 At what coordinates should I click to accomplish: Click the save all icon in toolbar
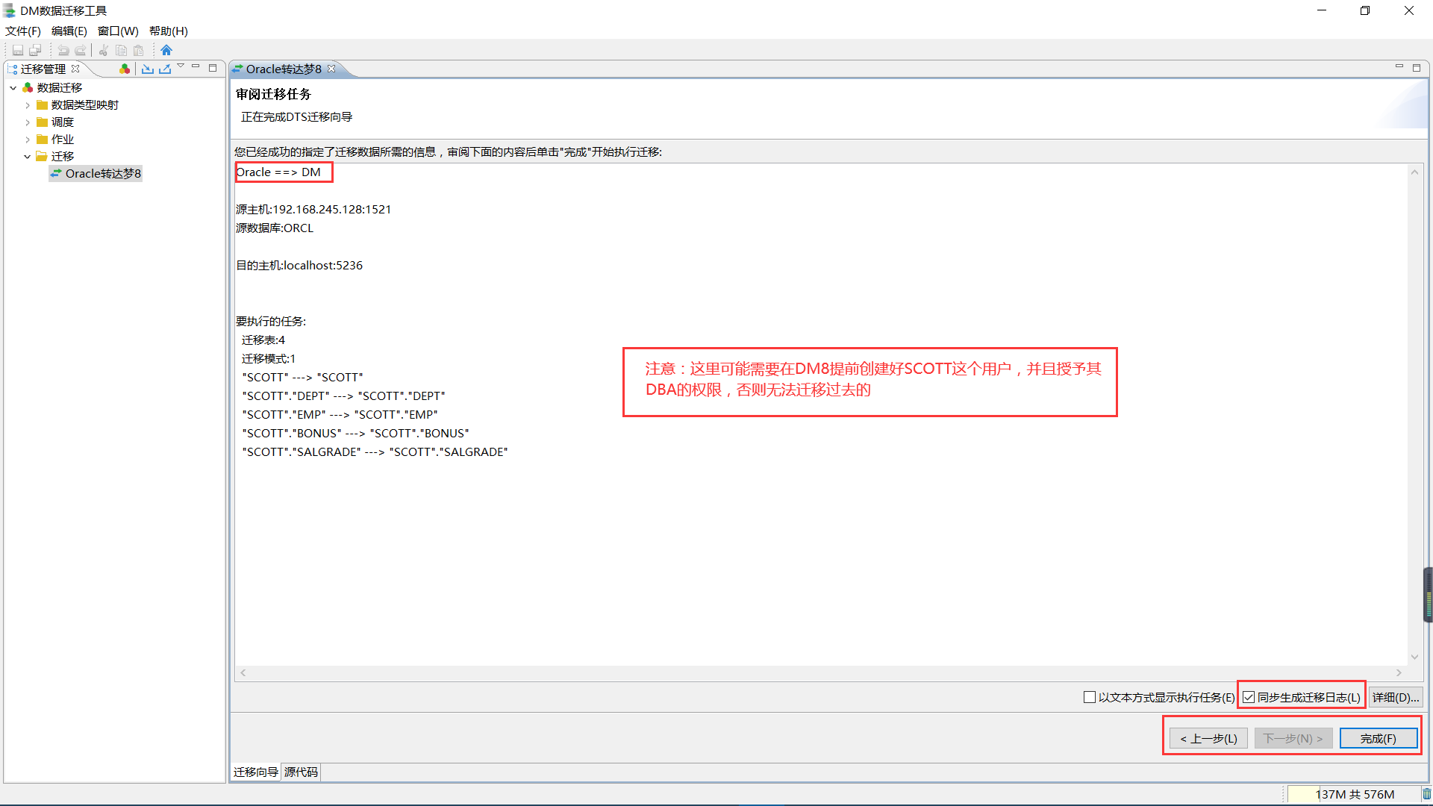(35, 50)
